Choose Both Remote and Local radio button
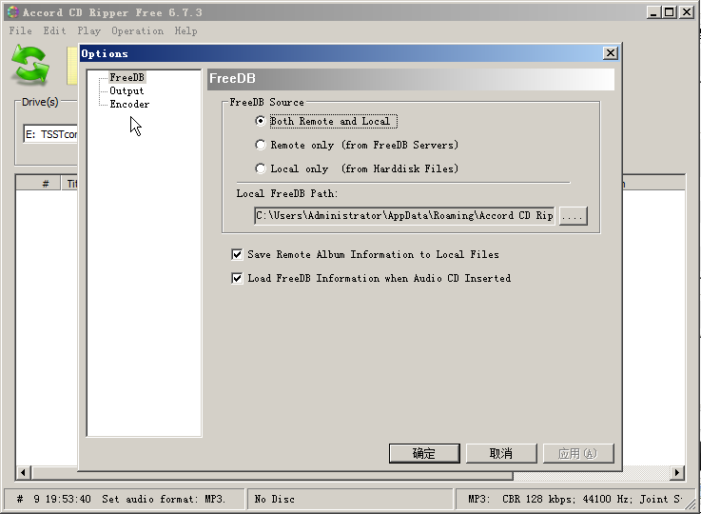Image resolution: width=701 pixels, height=514 pixels. click(x=261, y=121)
